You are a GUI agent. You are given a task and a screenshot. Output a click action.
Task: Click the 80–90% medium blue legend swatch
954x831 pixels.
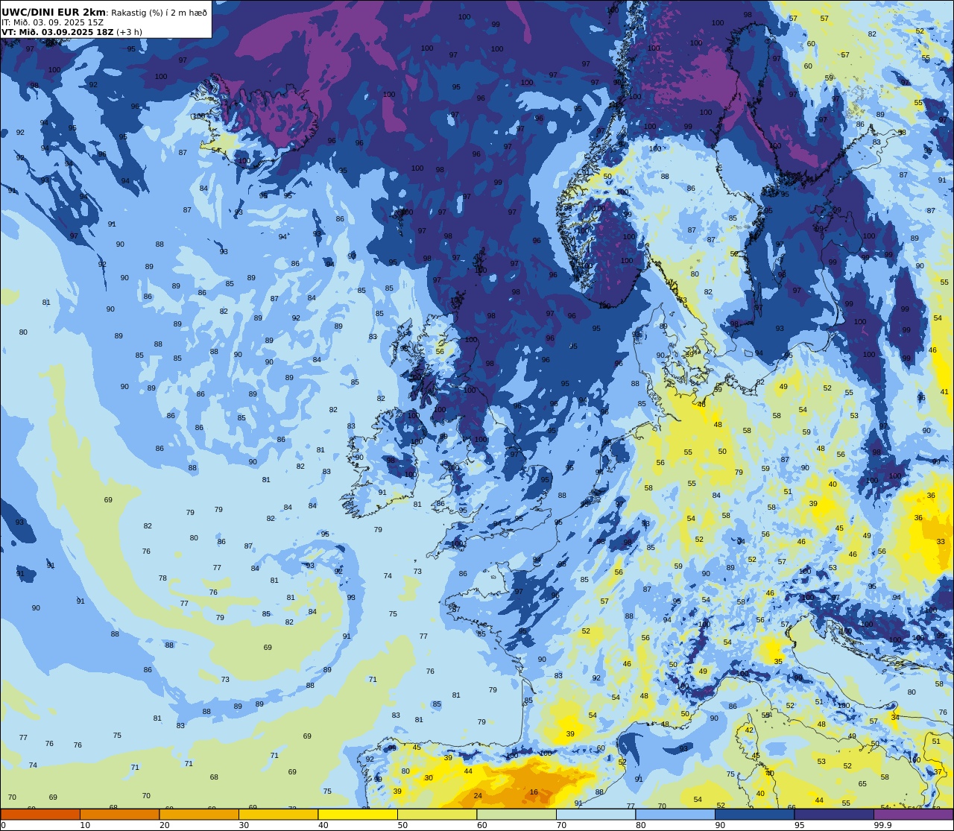(675, 815)
